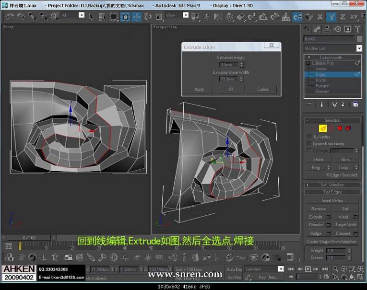This screenshot has height=290, width=367.
Task: Select Border level in modifier stack
Action: click(321, 80)
